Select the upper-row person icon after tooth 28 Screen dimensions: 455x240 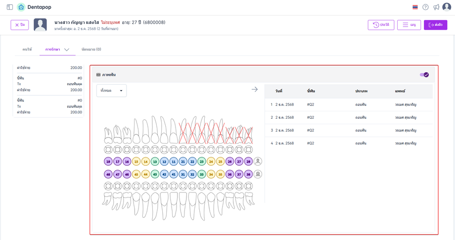[258, 161]
